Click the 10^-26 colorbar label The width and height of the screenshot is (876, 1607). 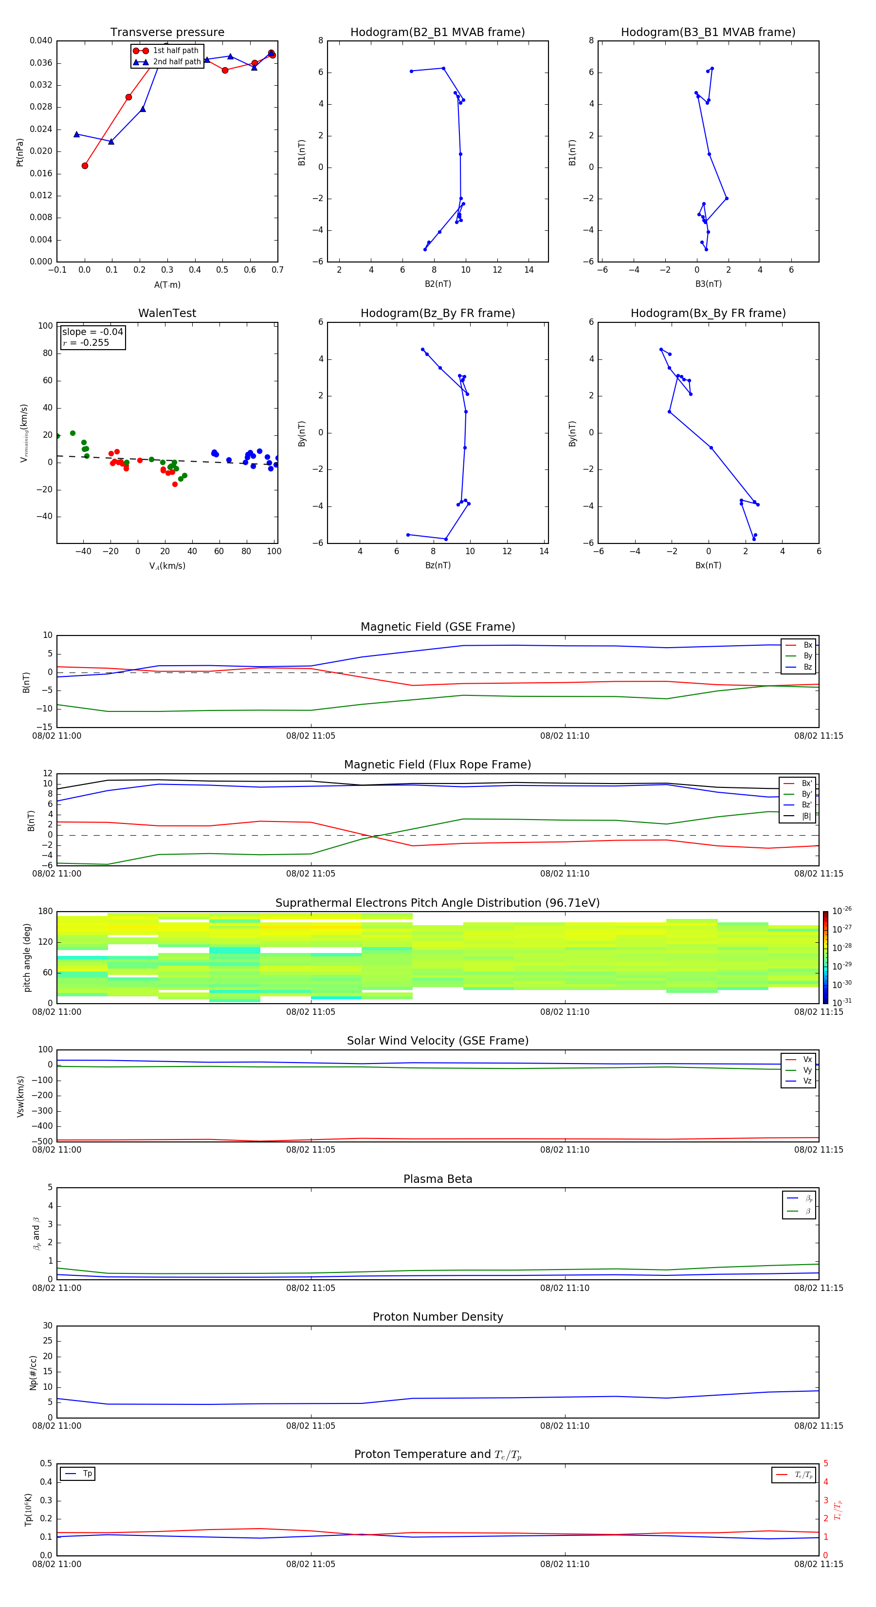click(842, 911)
